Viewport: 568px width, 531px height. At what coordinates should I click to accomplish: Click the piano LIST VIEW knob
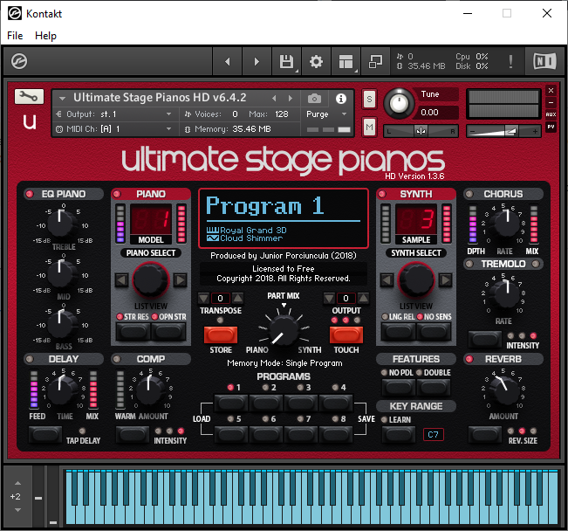click(x=151, y=280)
